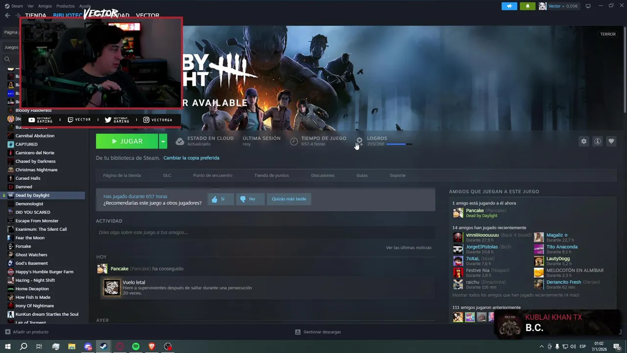Click the Vuelo letal achievement icon
Image resolution: width=627 pixels, height=353 pixels.
(x=112, y=287)
